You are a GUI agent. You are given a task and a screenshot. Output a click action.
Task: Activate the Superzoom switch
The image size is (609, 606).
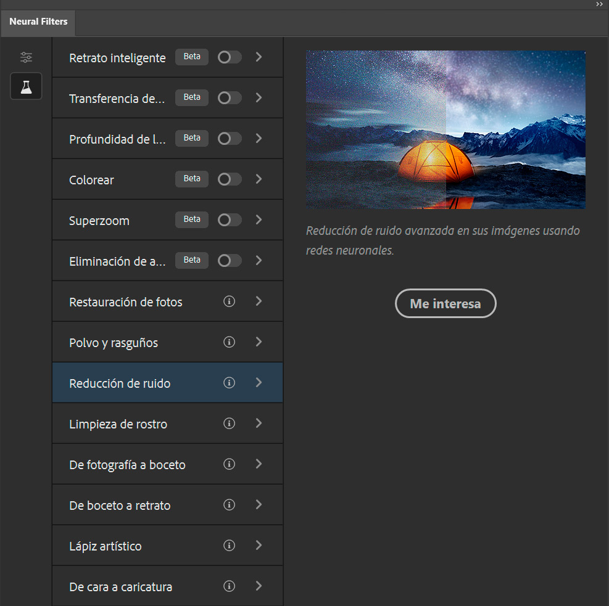[229, 219]
